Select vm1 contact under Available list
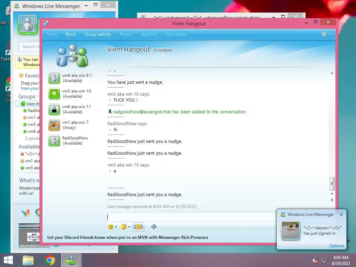This screenshot has height=267, width=356. pos(30,161)
